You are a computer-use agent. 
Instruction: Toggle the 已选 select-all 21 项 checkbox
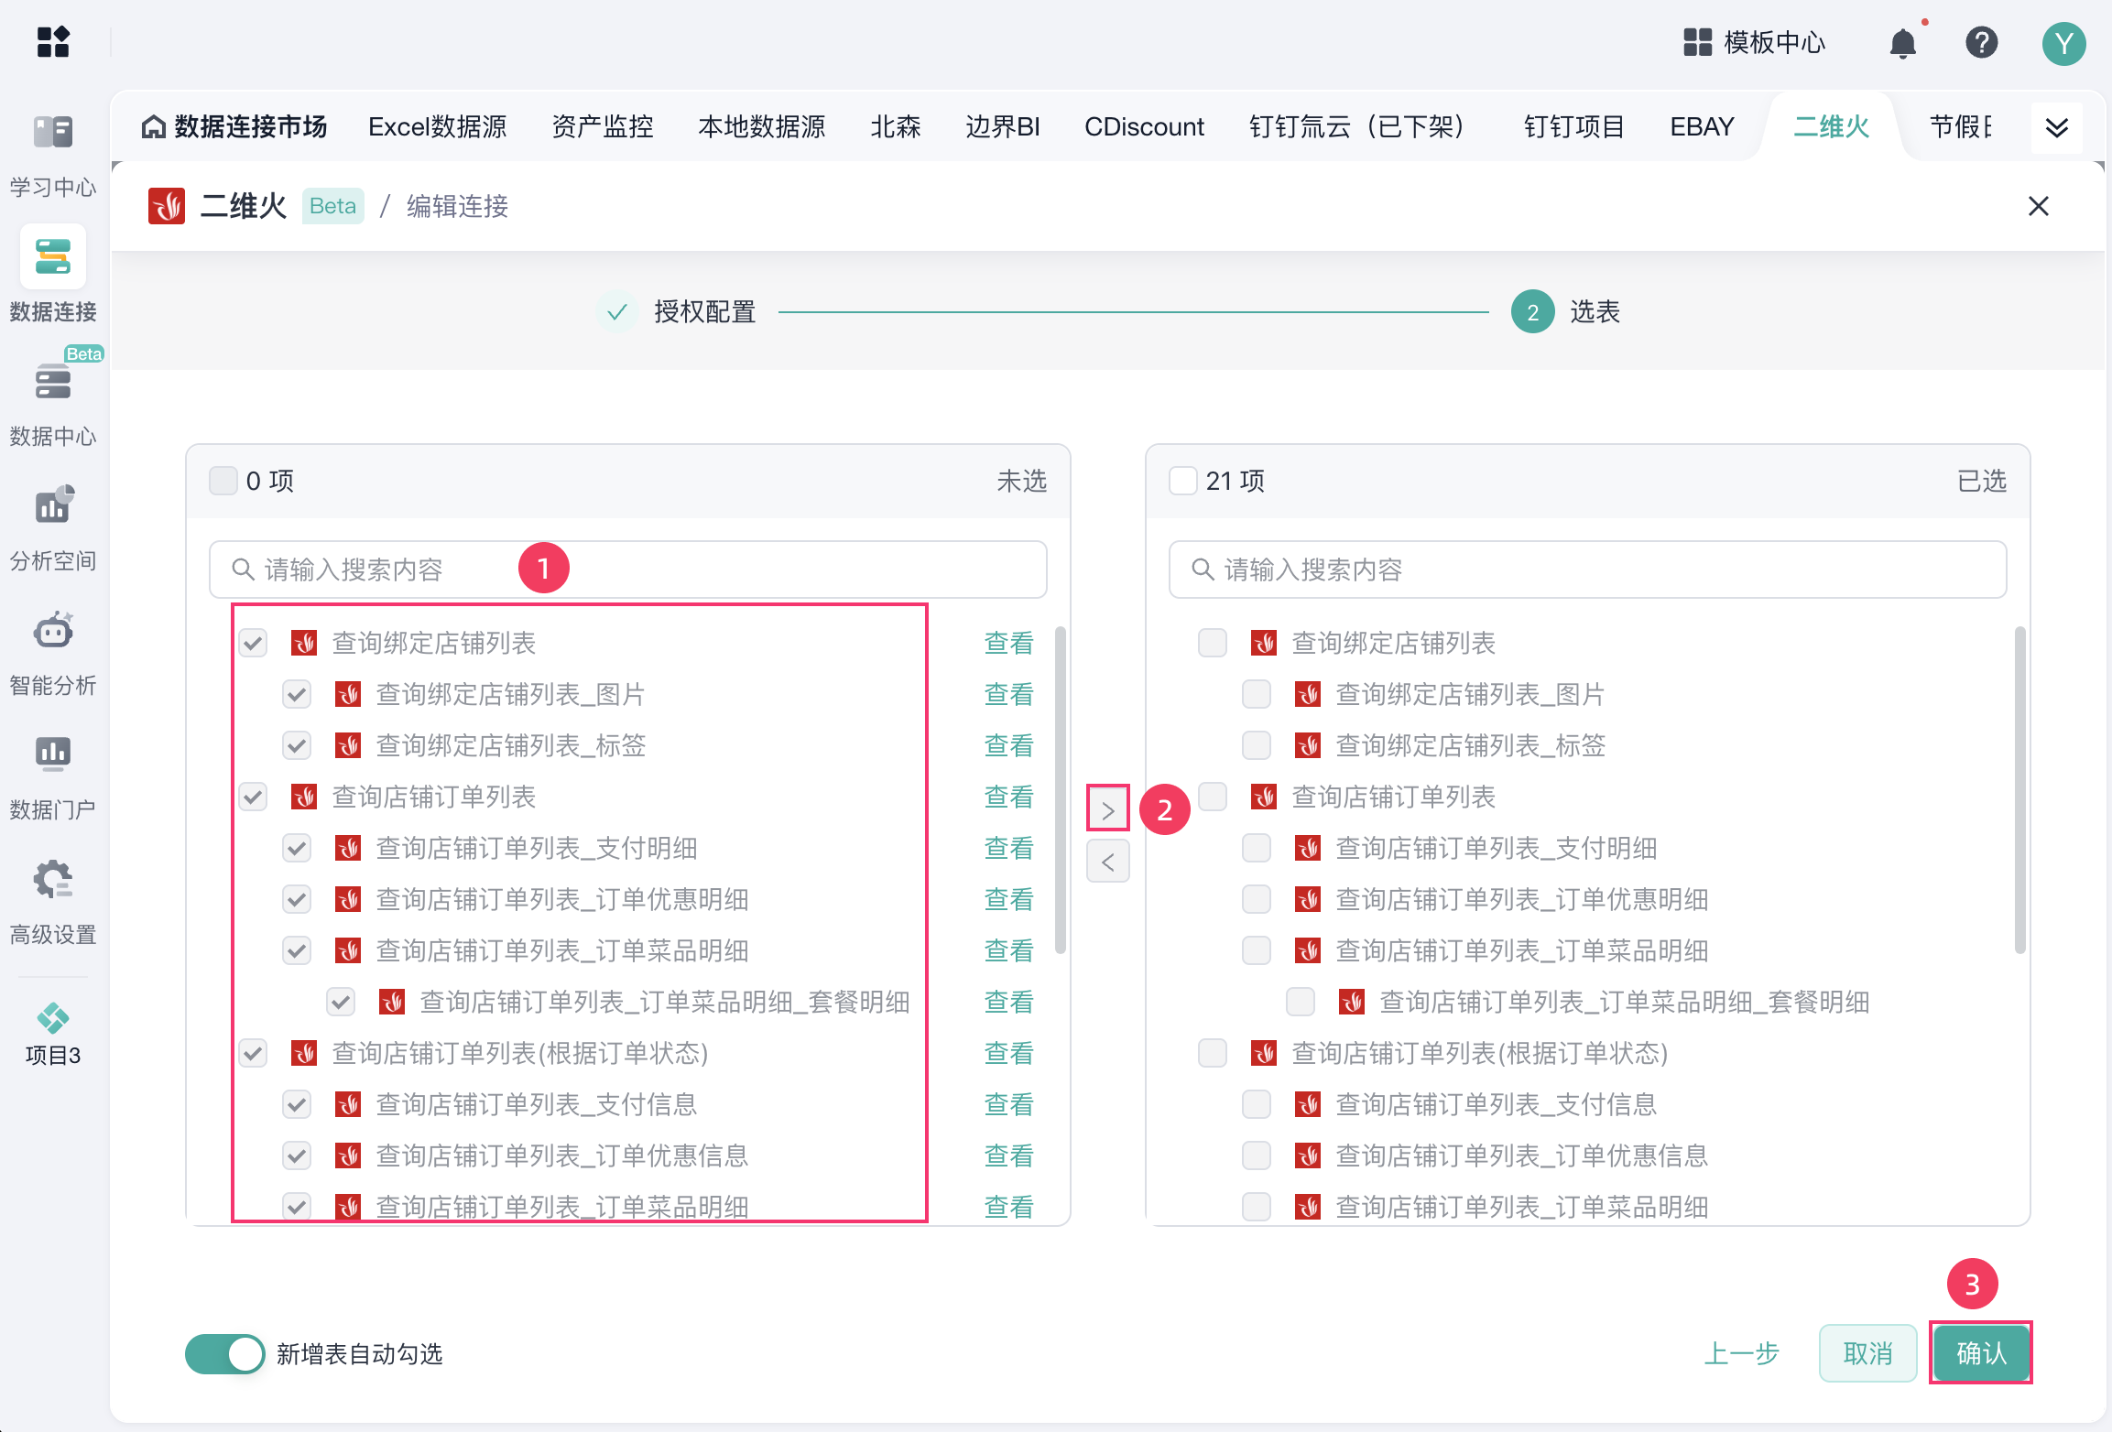point(1183,481)
